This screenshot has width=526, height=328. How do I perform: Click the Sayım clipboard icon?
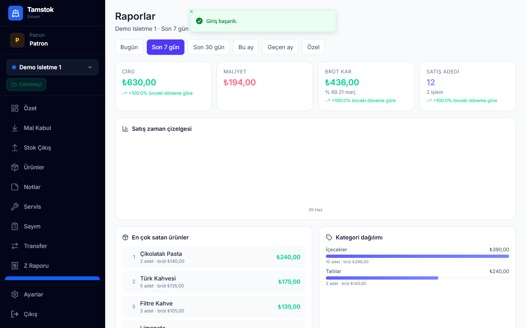(15, 226)
